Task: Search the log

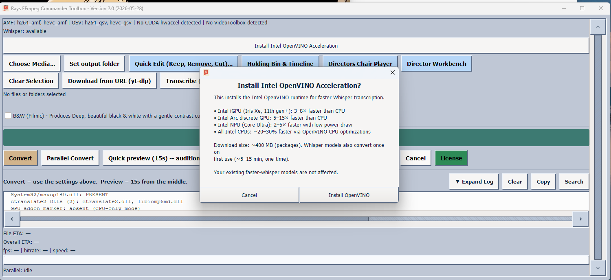Action: click(x=574, y=182)
